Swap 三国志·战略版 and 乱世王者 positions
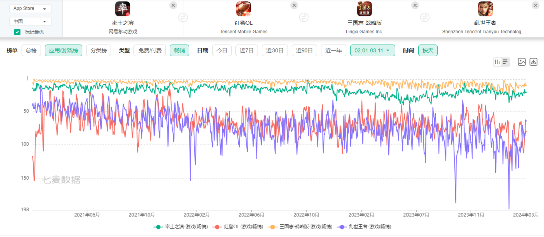The width and height of the screenshot is (544, 237). 425,17
